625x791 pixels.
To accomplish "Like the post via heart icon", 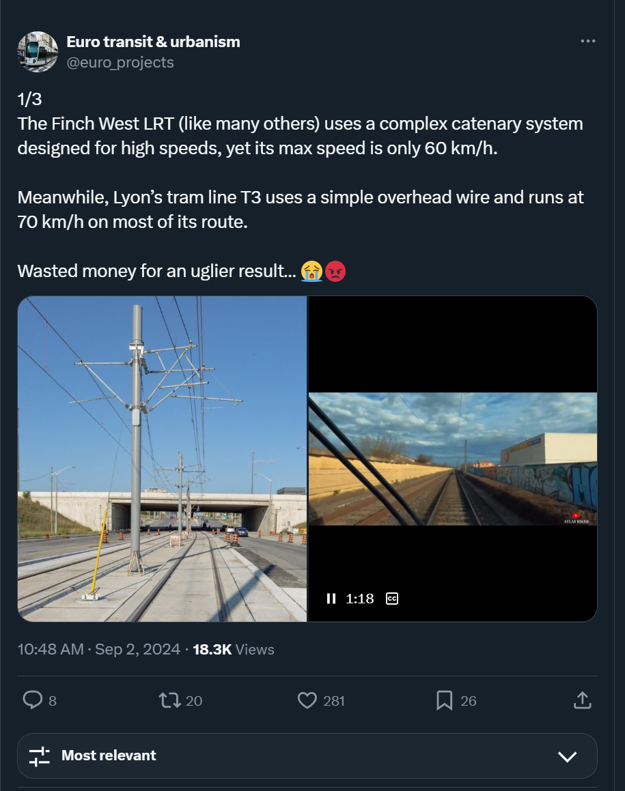I will 308,700.
